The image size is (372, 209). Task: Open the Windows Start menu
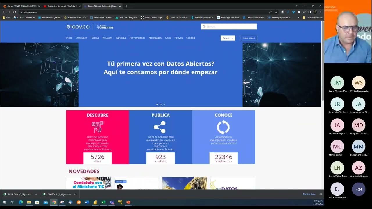click(x=4, y=202)
